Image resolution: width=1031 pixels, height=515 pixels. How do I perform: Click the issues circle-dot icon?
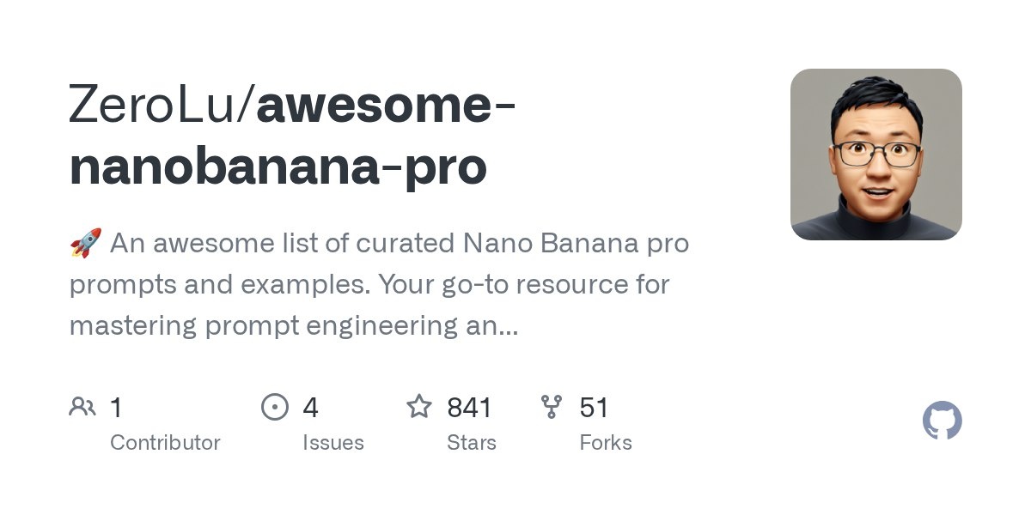(x=274, y=406)
